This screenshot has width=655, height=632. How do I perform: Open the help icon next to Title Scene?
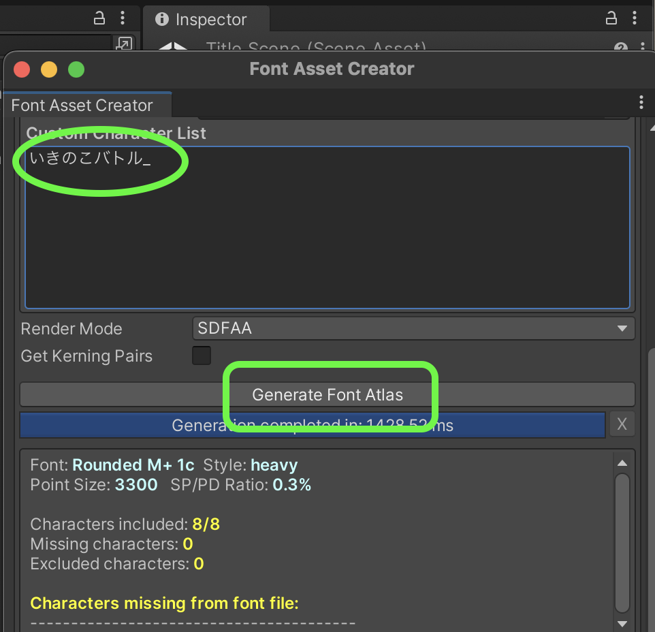(620, 47)
